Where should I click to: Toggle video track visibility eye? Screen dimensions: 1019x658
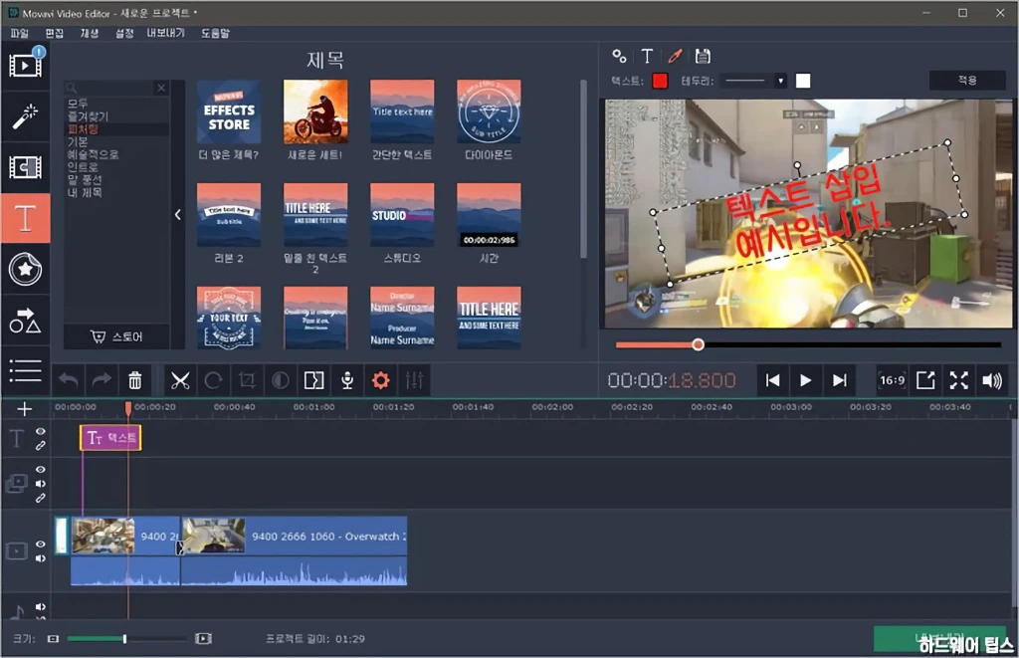pyautogui.click(x=40, y=545)
